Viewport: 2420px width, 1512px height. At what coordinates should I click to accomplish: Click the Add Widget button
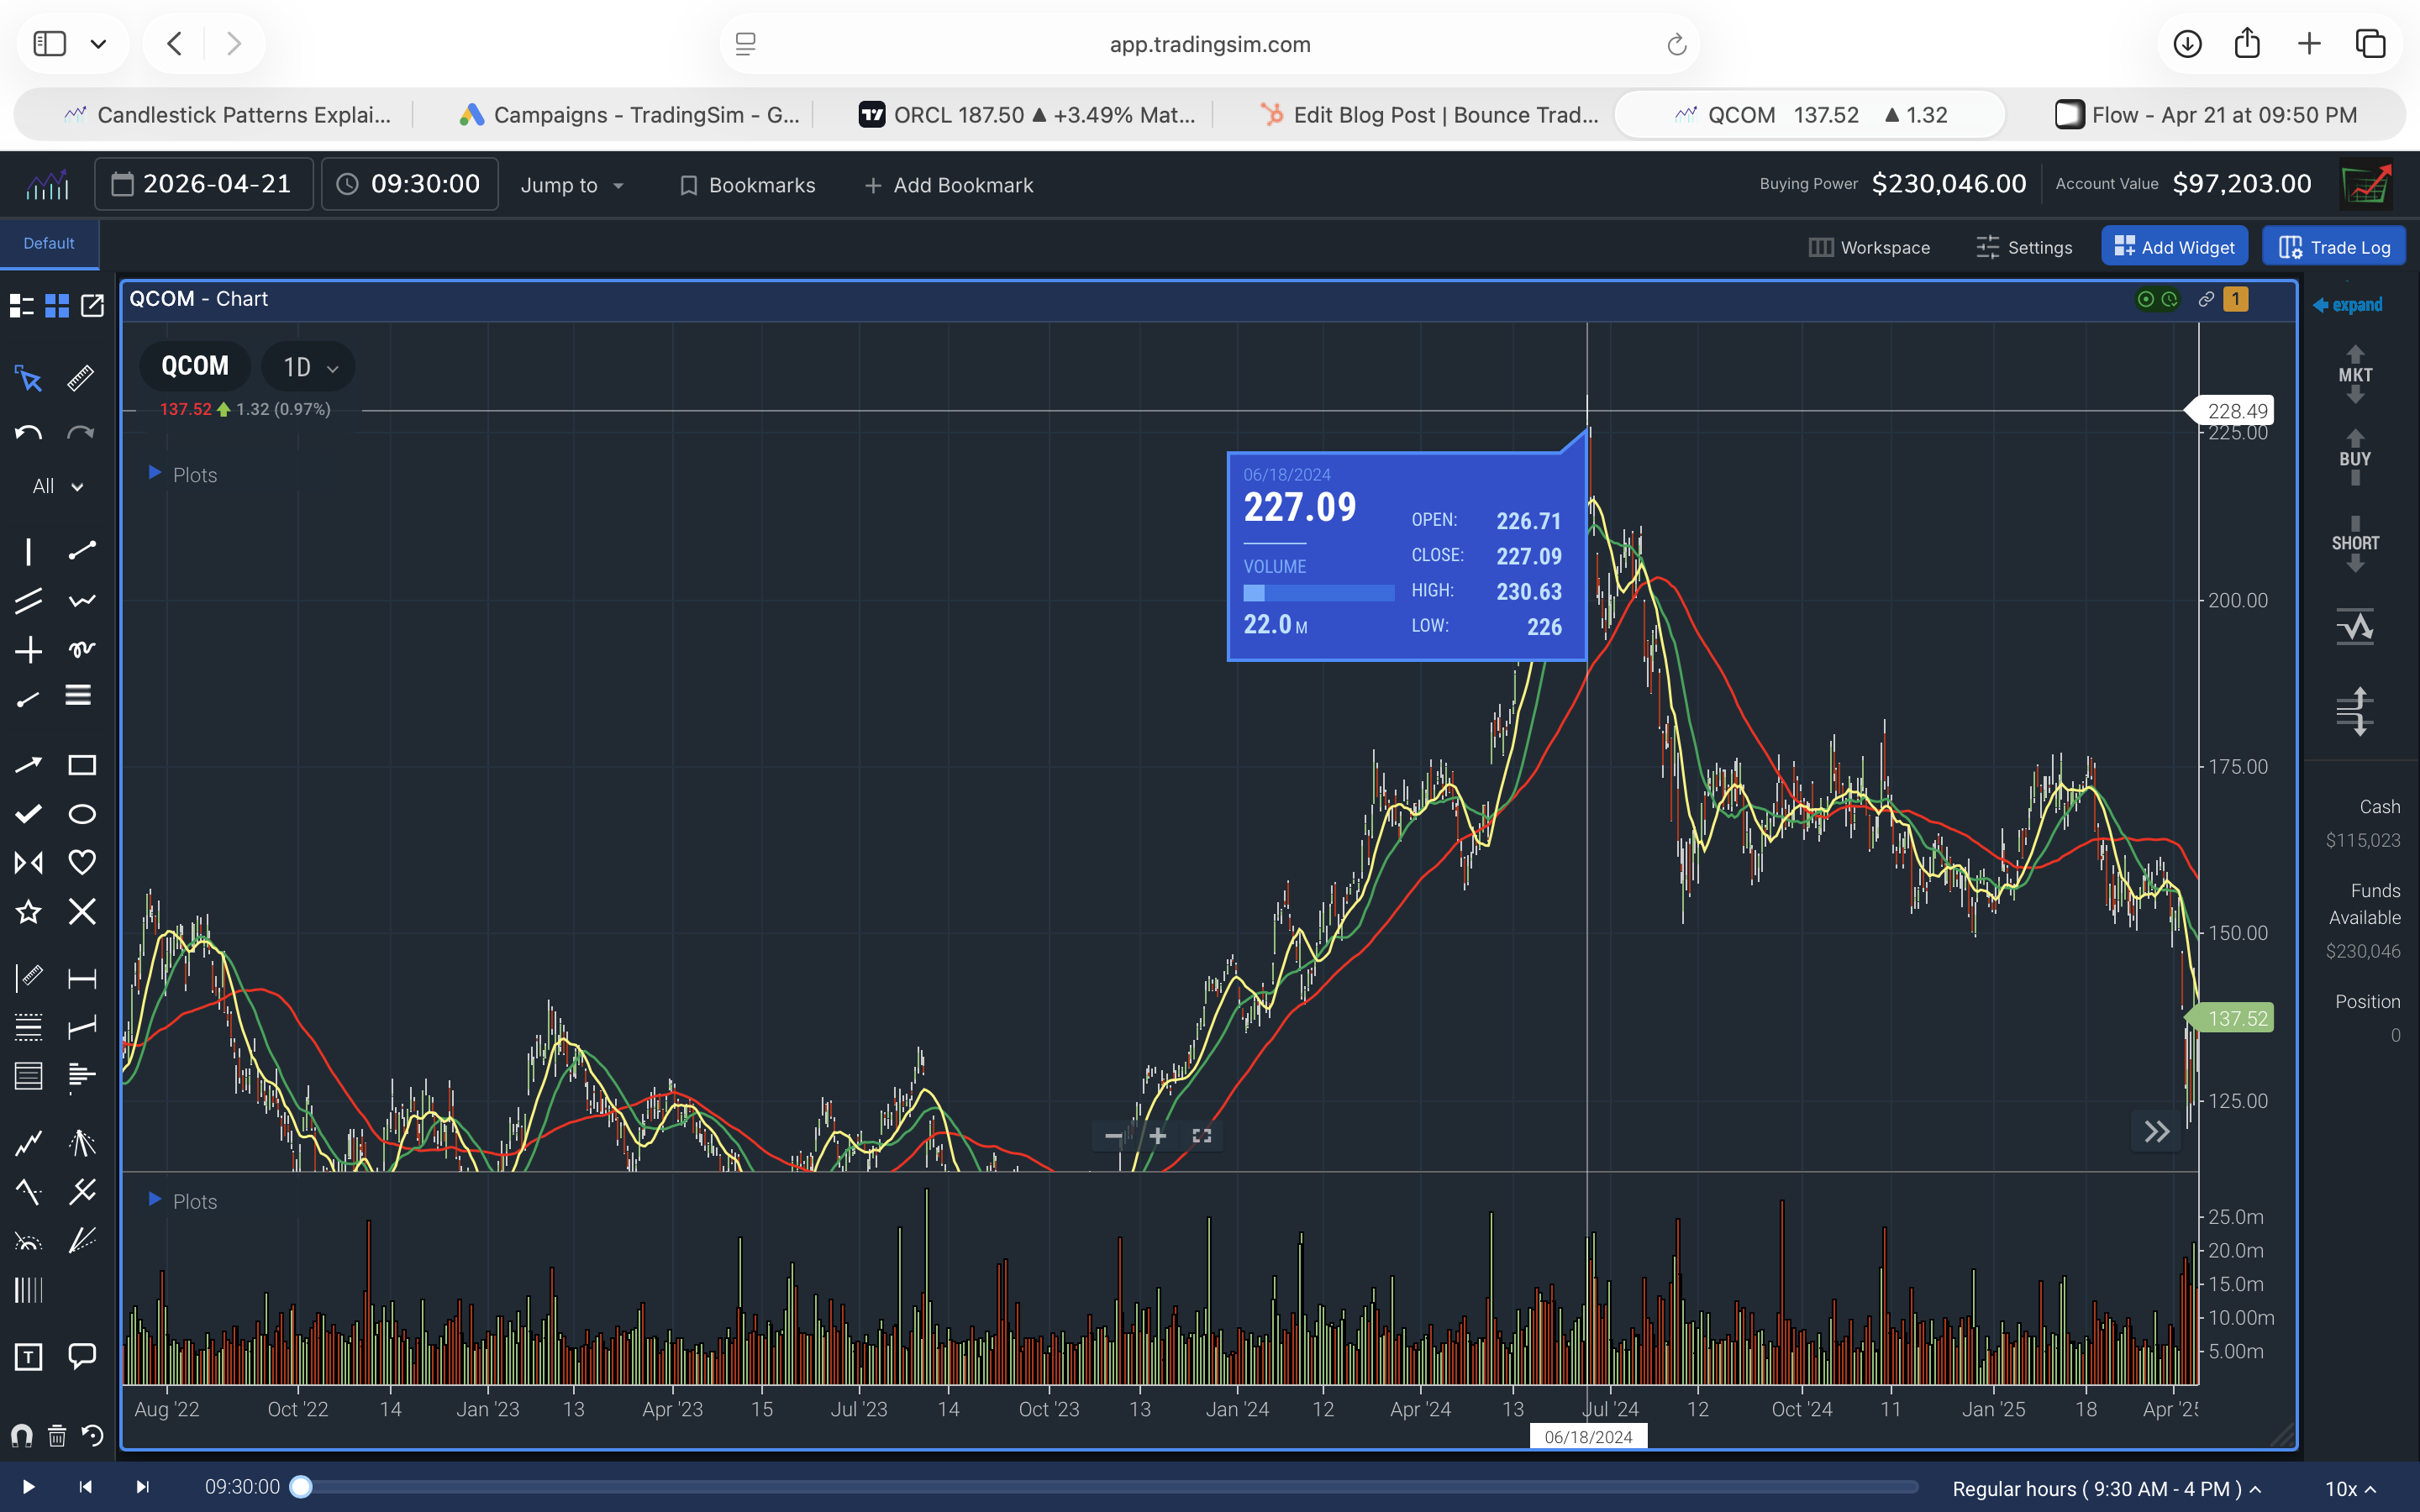2173,246
